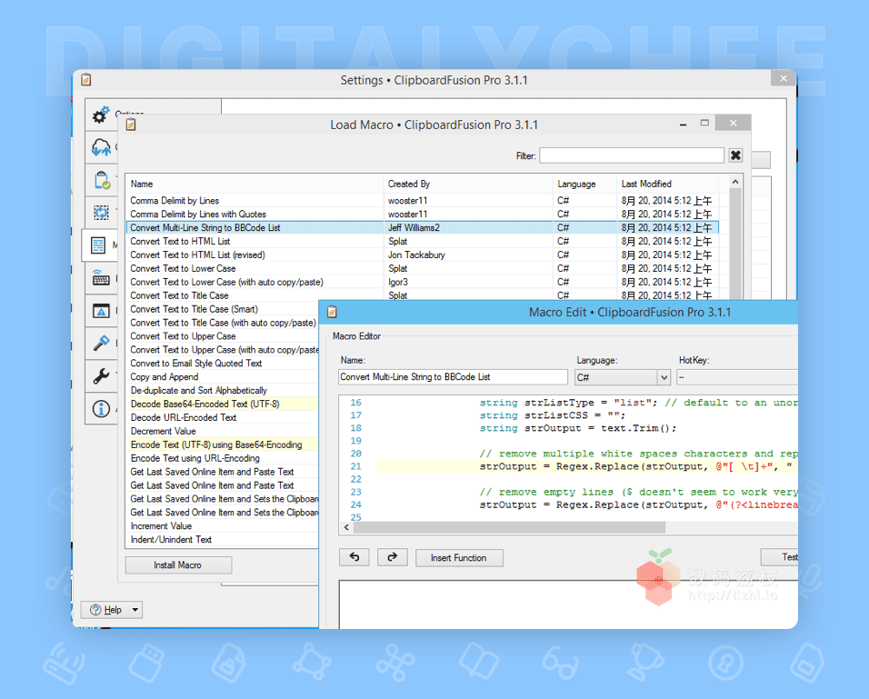The height and width of the screenshot is (699, 869).
Task: Open the keyboard HotKeys tab
Action: 101,278
